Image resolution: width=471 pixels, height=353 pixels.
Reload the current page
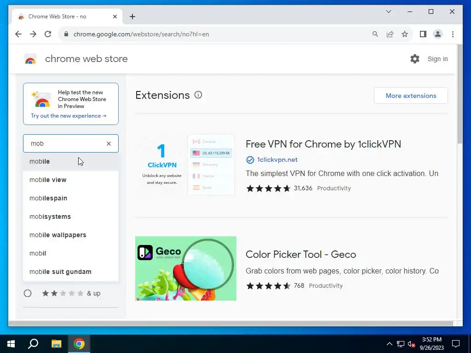coord(48,34)
